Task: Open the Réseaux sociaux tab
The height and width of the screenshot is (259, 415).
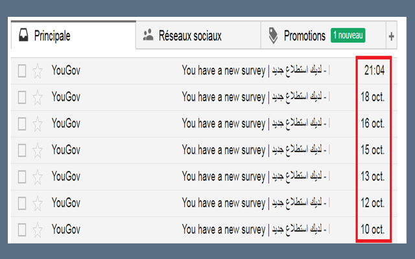Action: [190, 36]
